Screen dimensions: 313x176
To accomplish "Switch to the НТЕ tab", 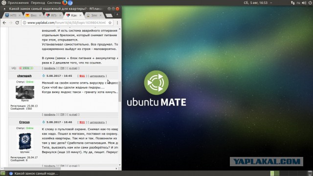I will pos(12,15).
